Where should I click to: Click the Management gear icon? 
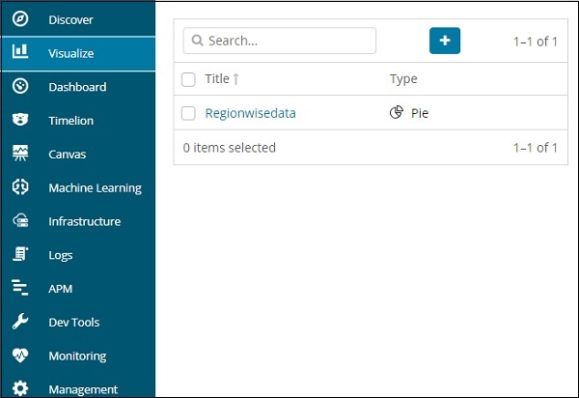[x=20, y=389]
